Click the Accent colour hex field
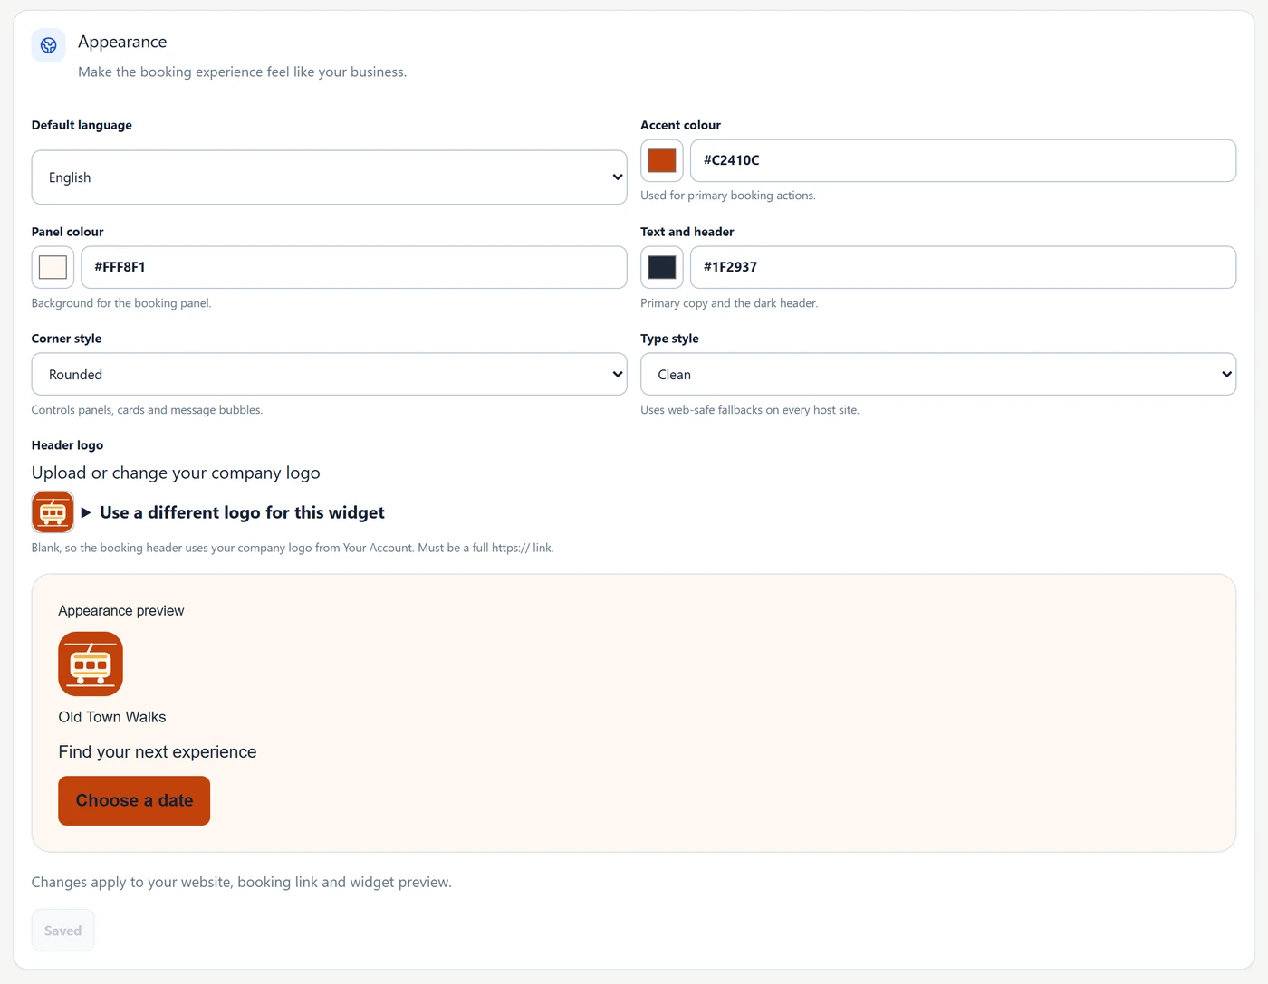Screen dimensions: 1268x984 (x=963, y=160)
